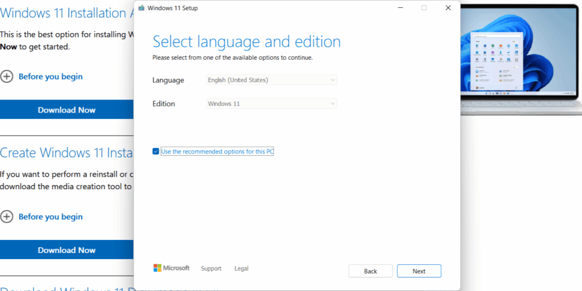Click Download Now under Installation Assistant
This screenshot has height=291, width=582.
(67, 110)
